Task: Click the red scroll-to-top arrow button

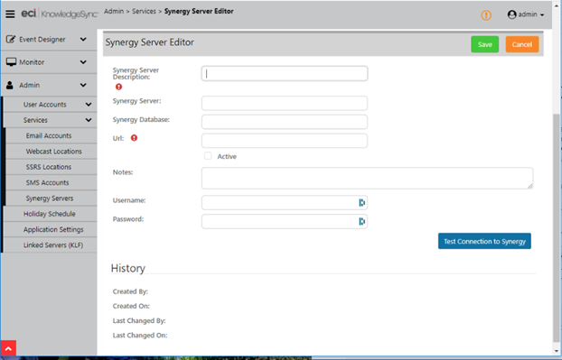Action: 9,348
